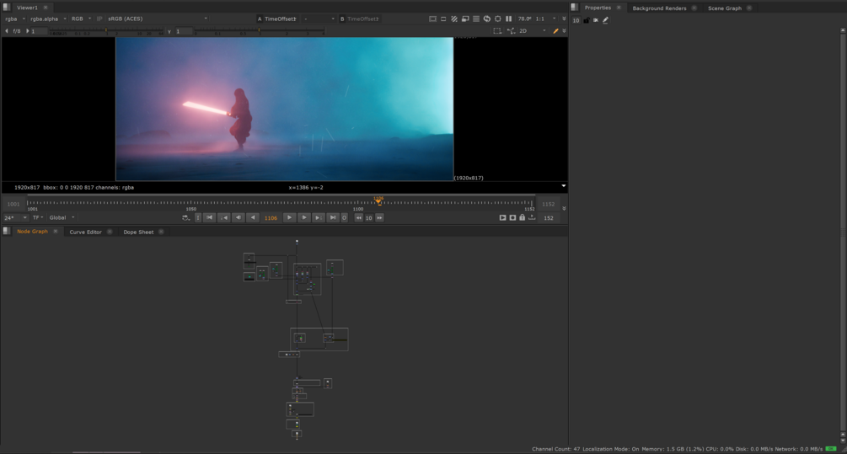Open the rgba.alpha channel dropdown
The width and height of the screenshot is (847, 454).
pos(48,19)
